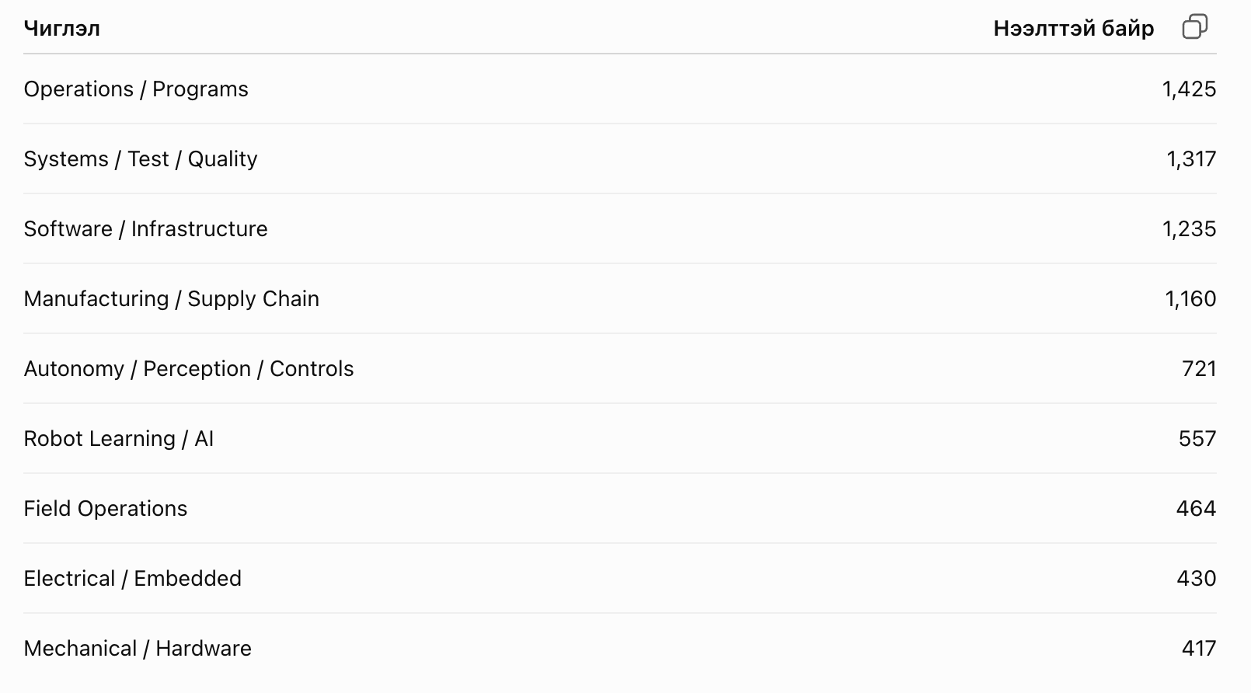
Task: Click the Field Operations label
Action: click(x=106, y=509)
